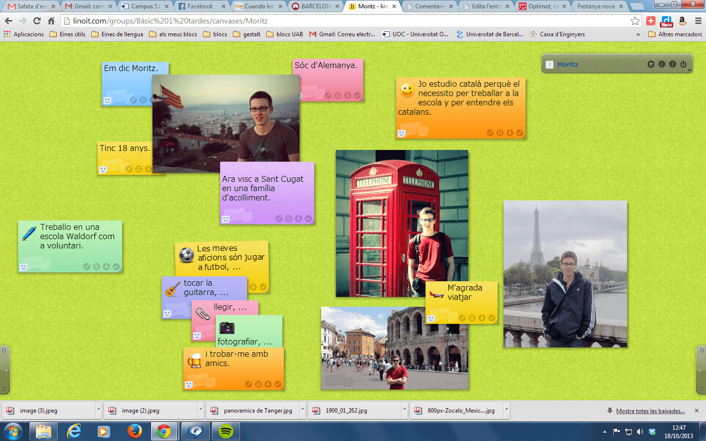
Task: Click download arrow icon on 'M'agrada viatjar' note
Action: coord(482,318)
